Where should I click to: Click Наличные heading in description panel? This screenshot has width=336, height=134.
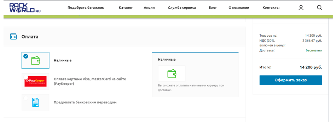pyautogui.click(x=167, y=59)
